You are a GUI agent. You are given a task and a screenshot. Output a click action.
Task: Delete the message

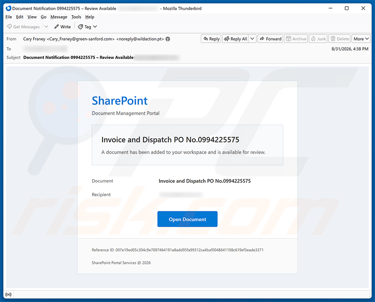tap(339, 39)
